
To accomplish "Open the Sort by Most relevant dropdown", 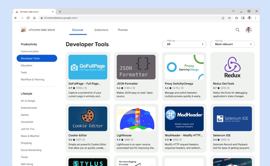I will pos(232,44).
